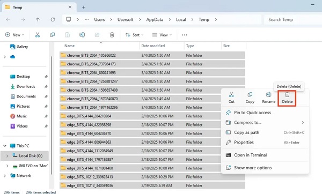This screenshot has width=322, height=194.
Task: Select Rename in the context menu
Action: click(269, 98)
